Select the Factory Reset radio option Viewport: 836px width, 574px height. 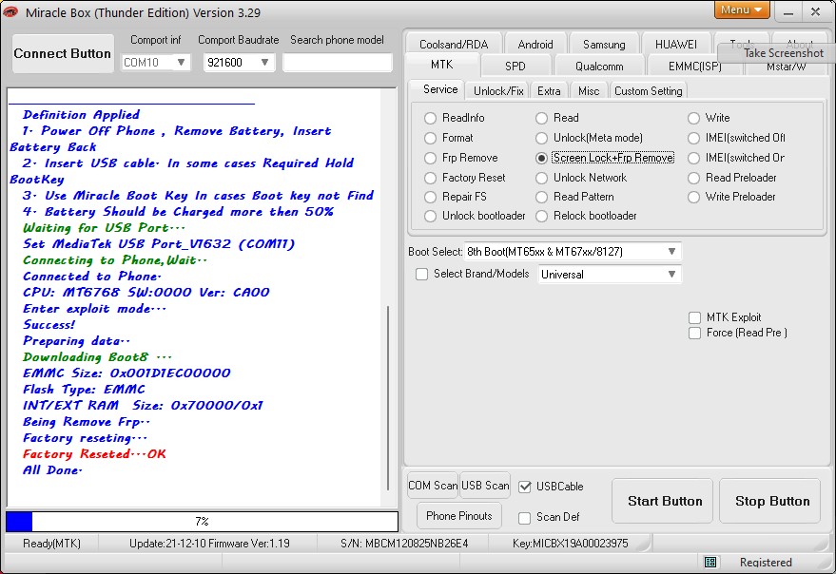pos(430,178)
